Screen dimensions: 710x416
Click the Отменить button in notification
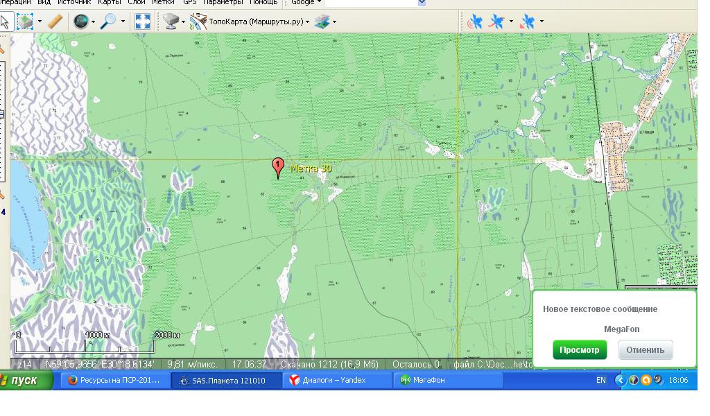click(645, 350)
